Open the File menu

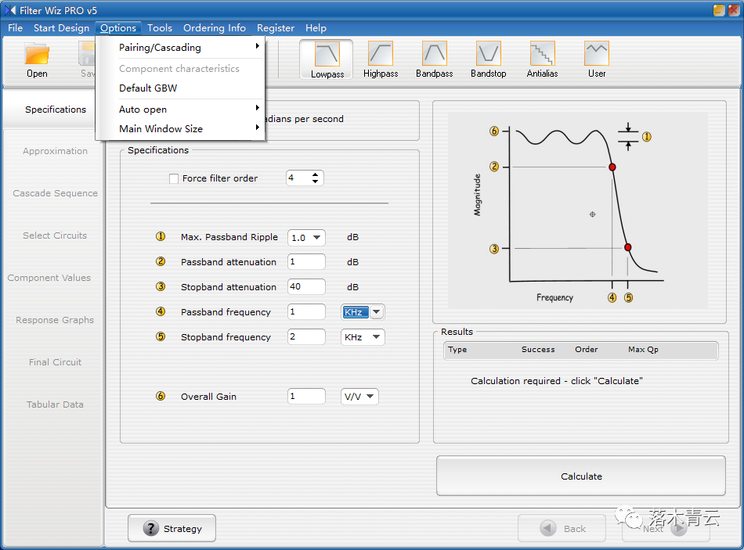15,28
